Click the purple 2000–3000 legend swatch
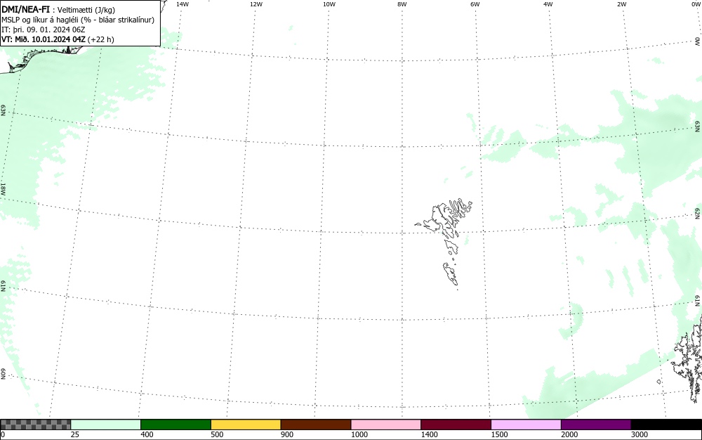The image size is (702, 440). [596, 425]
